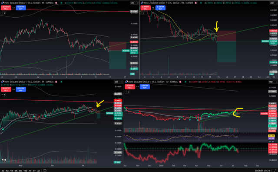Click the 20:39:07 clock in bottom bar
The width and height of the screenshot is (278, 172).
[259, 171]
